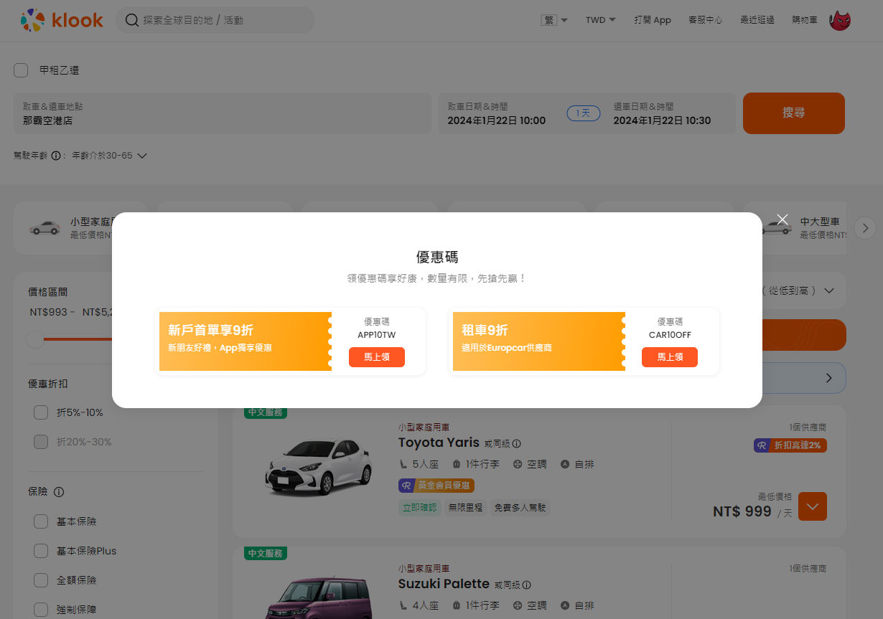Image resolution: width=883 pixels, height=619 pixels.
Task: Click the info icon beside 無駕年齡
Action: (x=57, y=154)
